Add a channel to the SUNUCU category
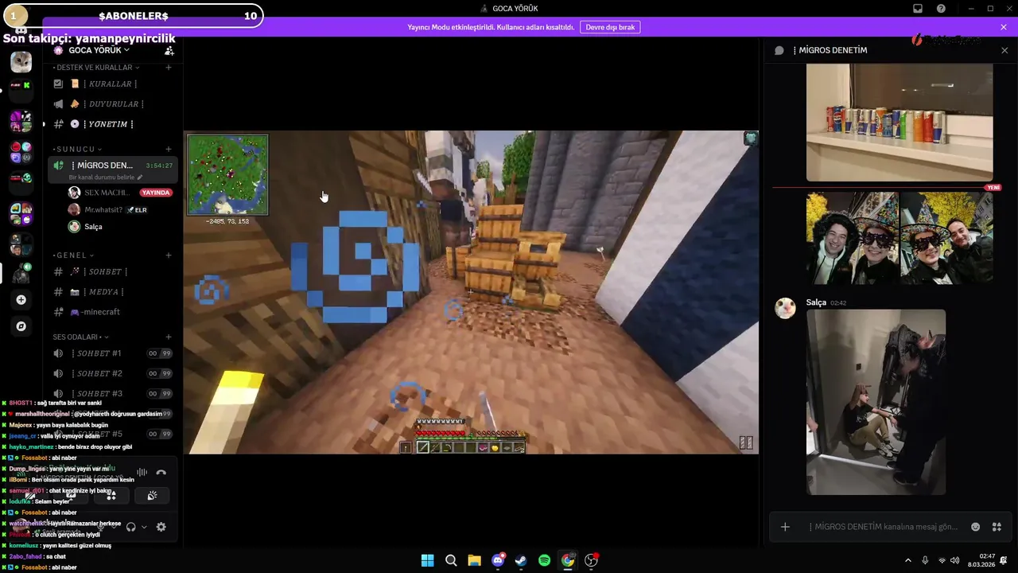 click(x=169, y=149)
